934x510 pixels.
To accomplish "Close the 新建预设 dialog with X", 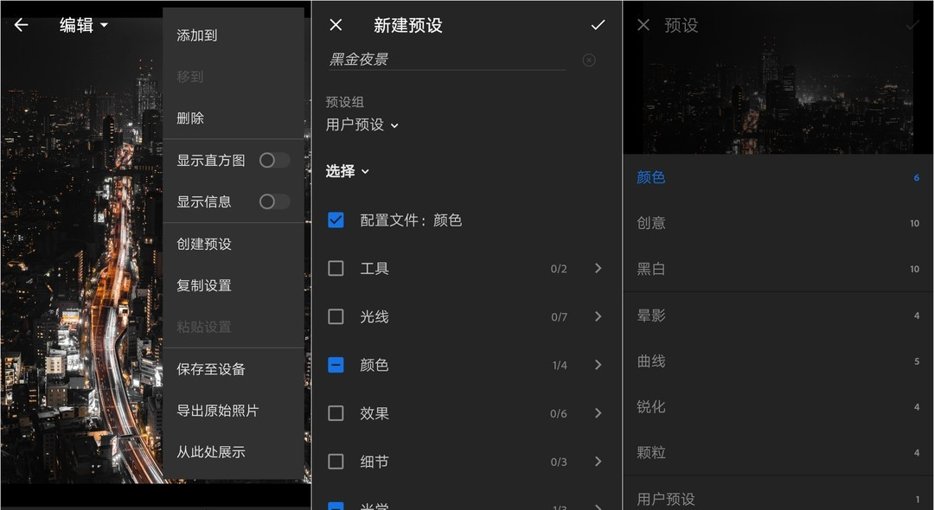I will point(336,25).
